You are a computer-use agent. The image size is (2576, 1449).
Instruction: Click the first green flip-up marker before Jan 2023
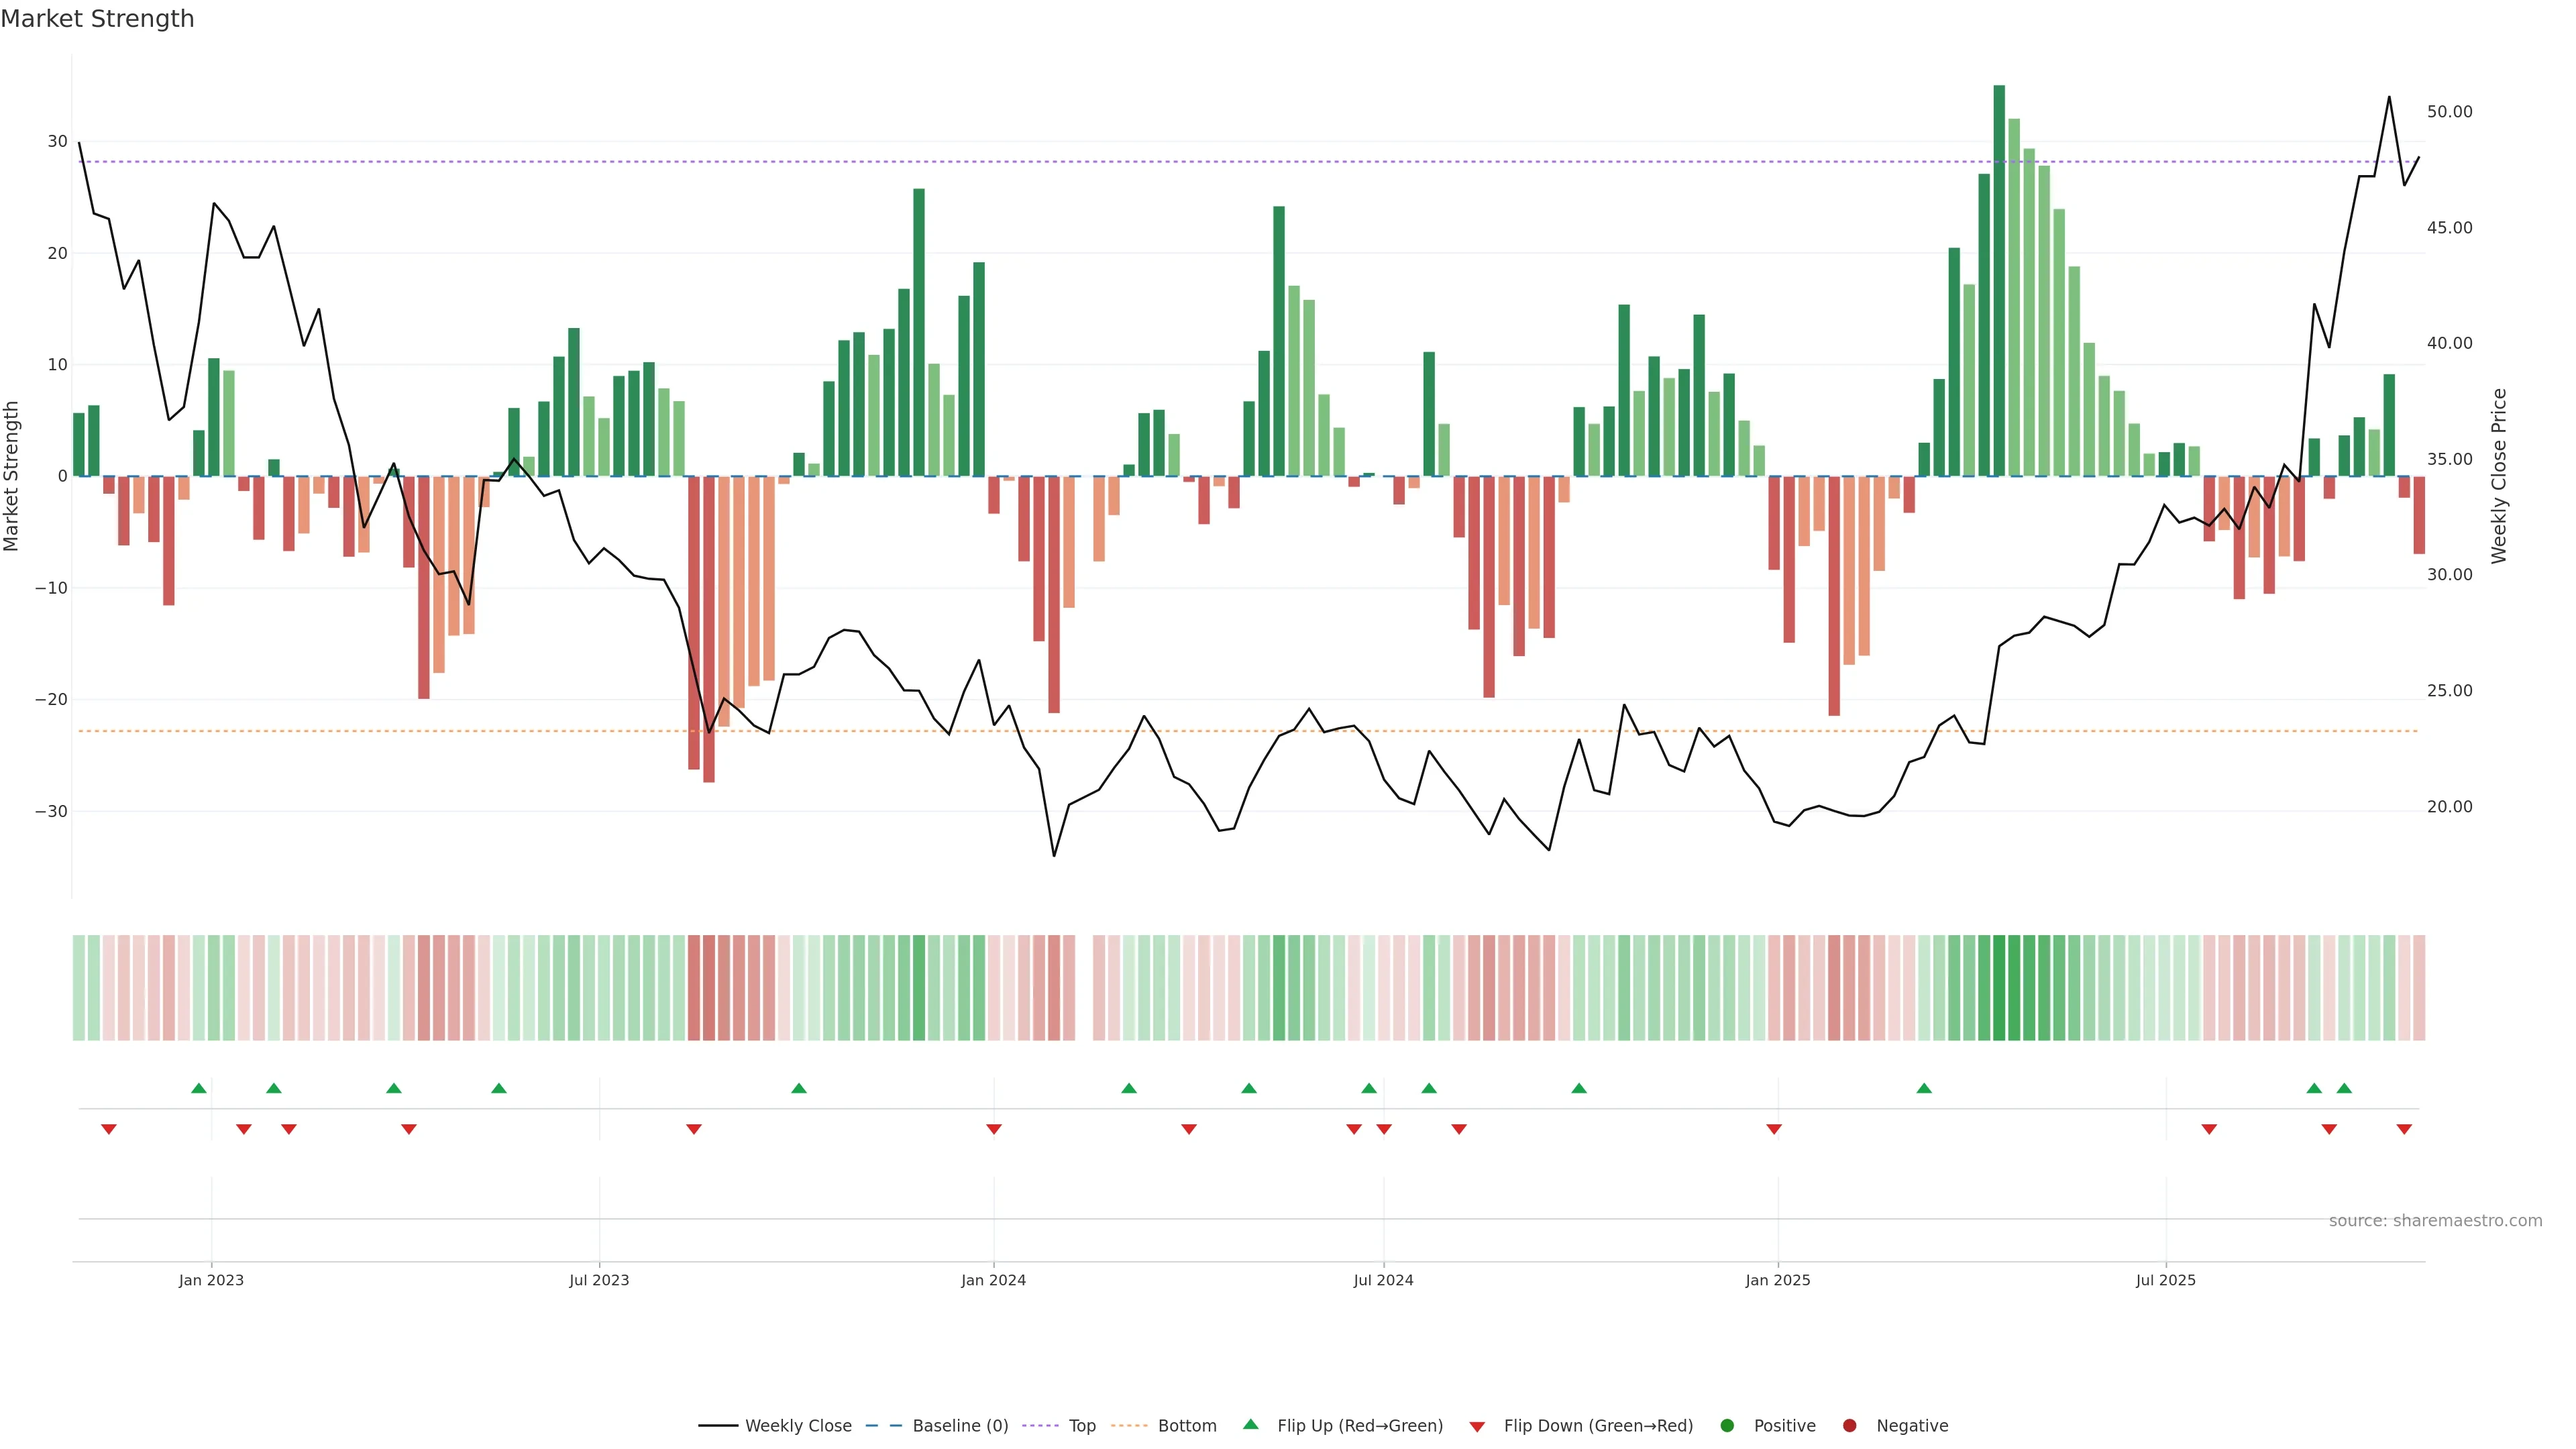[199, 1088]
